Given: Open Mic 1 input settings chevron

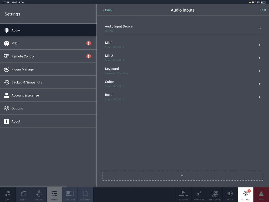Looking at the screenshot, I should (260, 45).
